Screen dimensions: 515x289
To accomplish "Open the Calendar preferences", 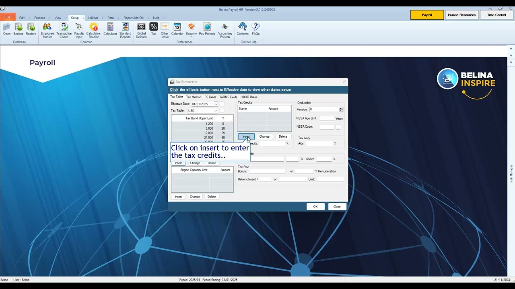I will tap(177, 29).
